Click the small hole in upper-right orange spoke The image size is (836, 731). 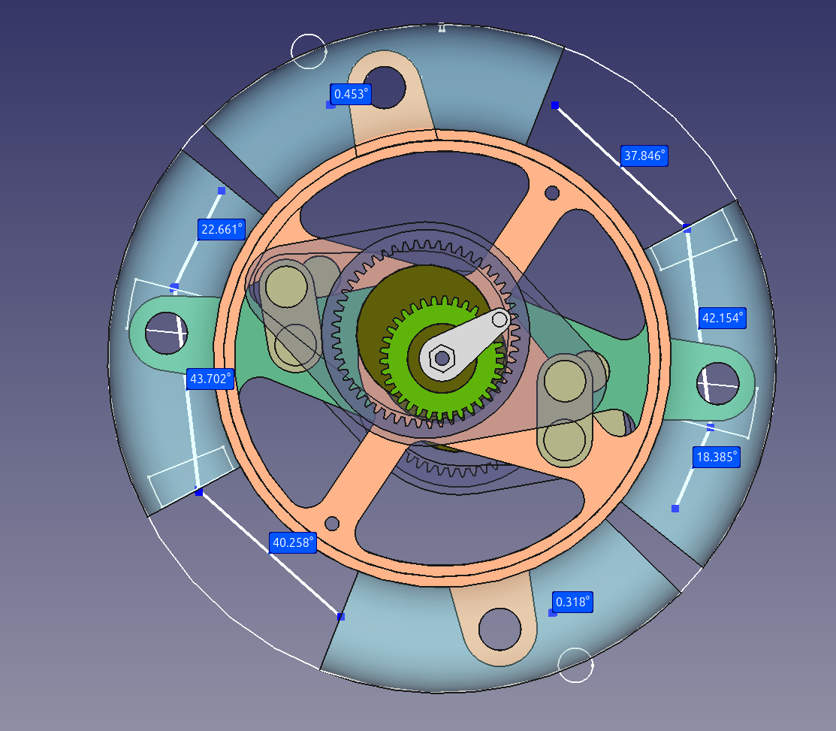tap(552, 192)
